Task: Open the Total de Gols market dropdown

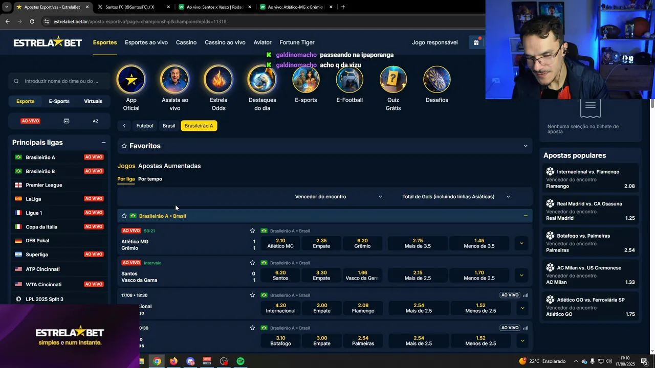Action: click(456, 197)
